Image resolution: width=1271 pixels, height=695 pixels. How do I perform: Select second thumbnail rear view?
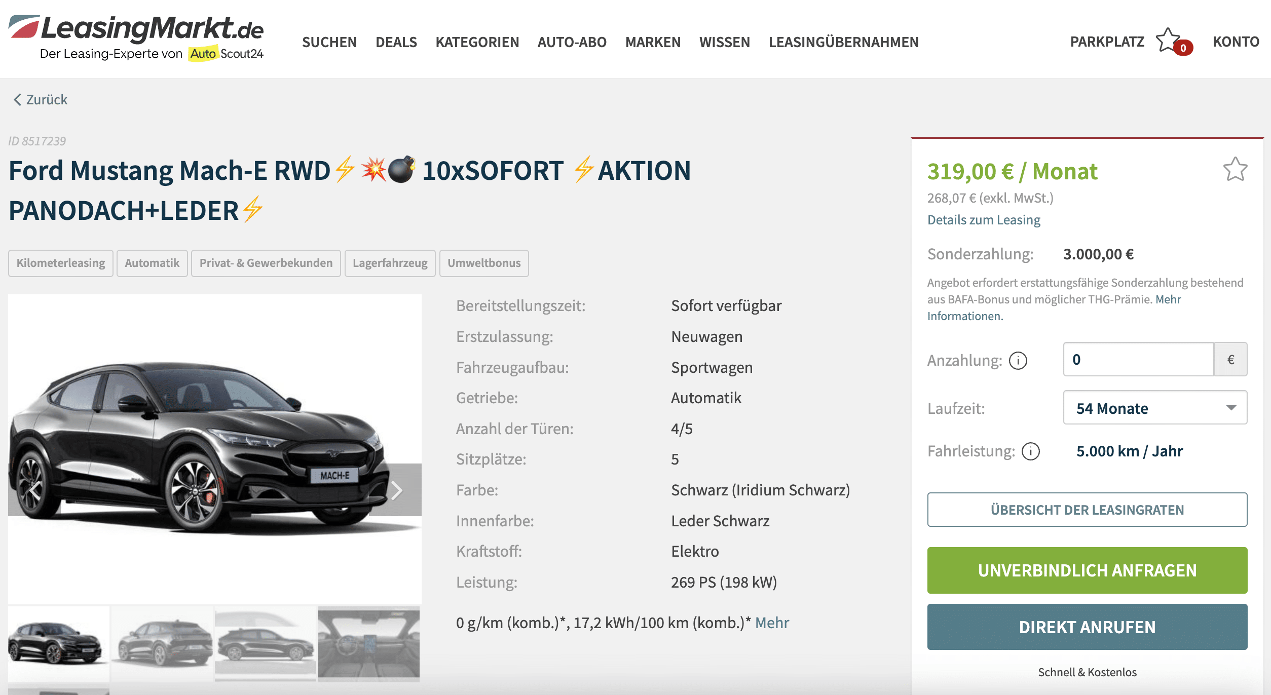coord(162,644)
